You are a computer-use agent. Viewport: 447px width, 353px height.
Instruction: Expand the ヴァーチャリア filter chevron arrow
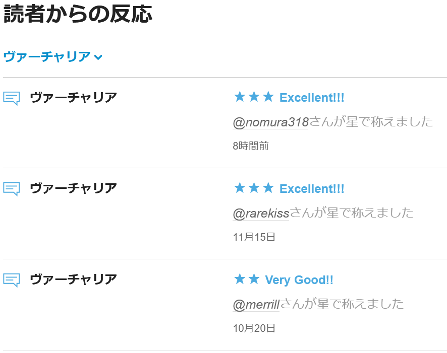click(x=98, y=57)
